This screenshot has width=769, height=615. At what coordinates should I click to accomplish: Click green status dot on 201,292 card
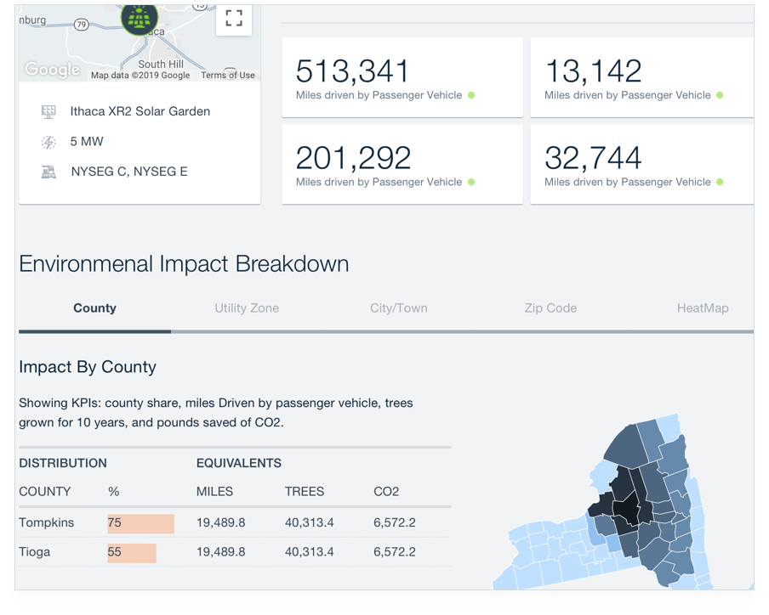coord(471,182)
